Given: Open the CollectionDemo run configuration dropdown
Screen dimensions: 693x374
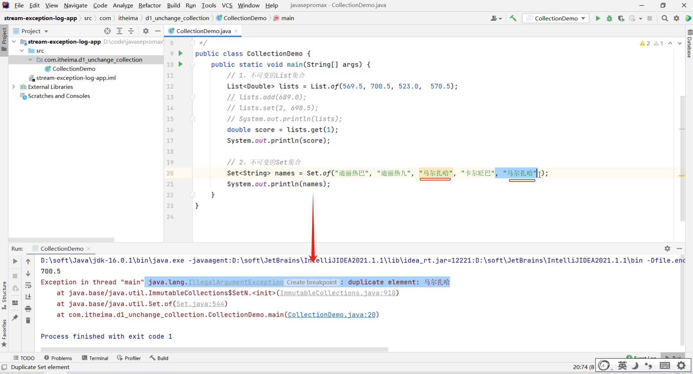Looking at the screenshot, I should click(556, 18).
